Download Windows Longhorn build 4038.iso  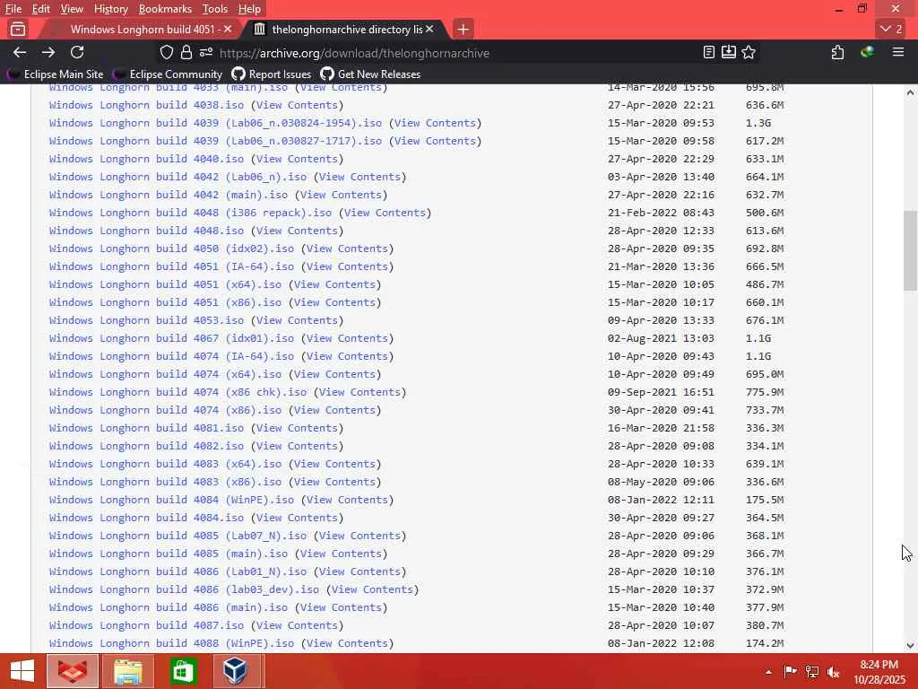click(146, 105)
